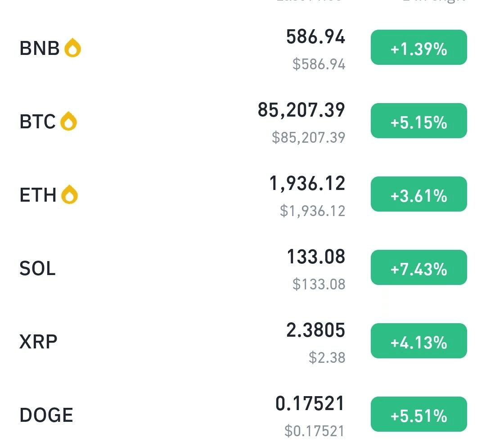Tap the DOGE +5.51% green badge
Viewport: 486px width, 447px height.
pos(419,414)
